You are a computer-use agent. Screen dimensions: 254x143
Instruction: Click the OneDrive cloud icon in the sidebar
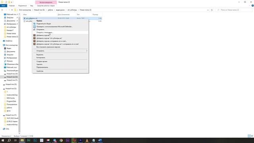coord(4,41)
